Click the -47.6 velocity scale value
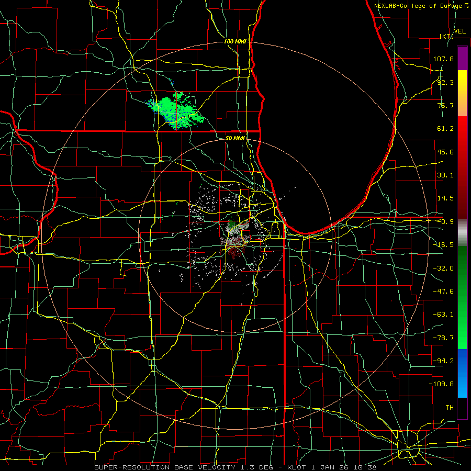The image size is (471, 471). (443, 291)
